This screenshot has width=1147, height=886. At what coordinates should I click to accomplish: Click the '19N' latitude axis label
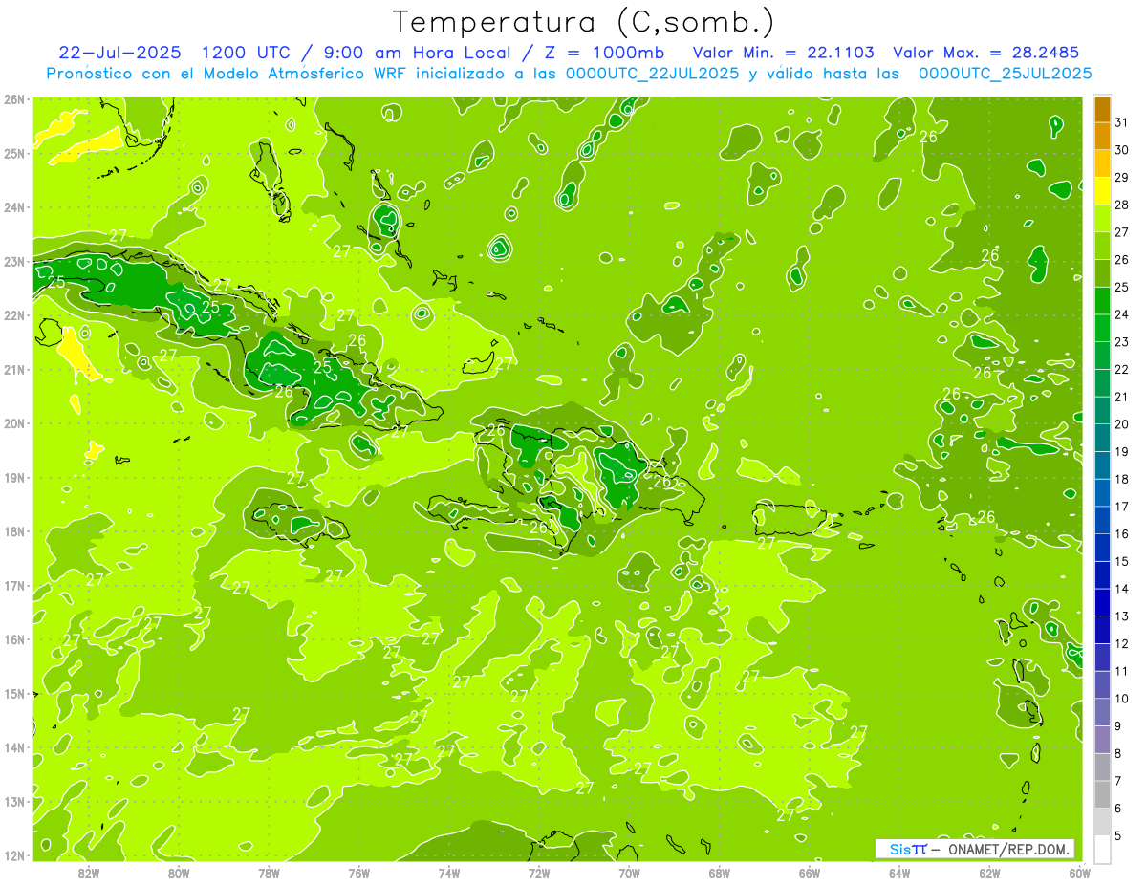pos(13,477)
